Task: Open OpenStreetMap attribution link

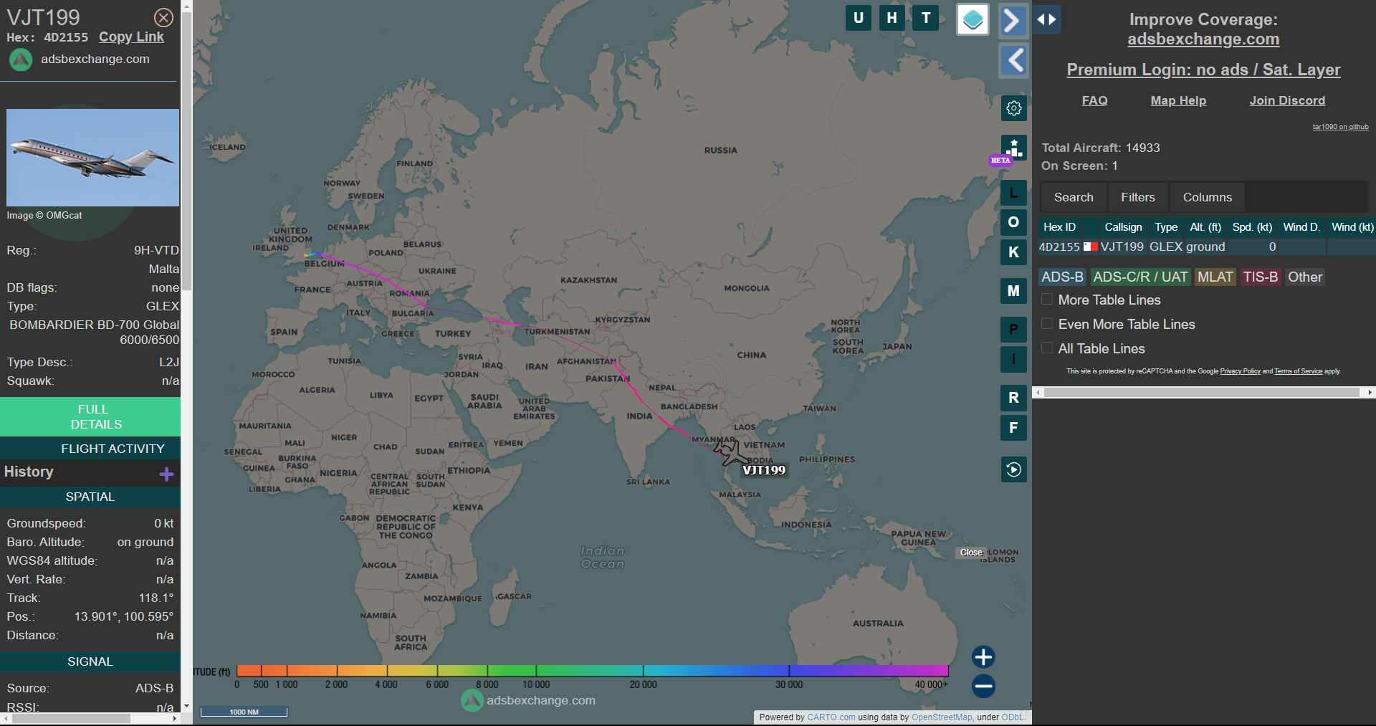Action: [x=942, y=717]
